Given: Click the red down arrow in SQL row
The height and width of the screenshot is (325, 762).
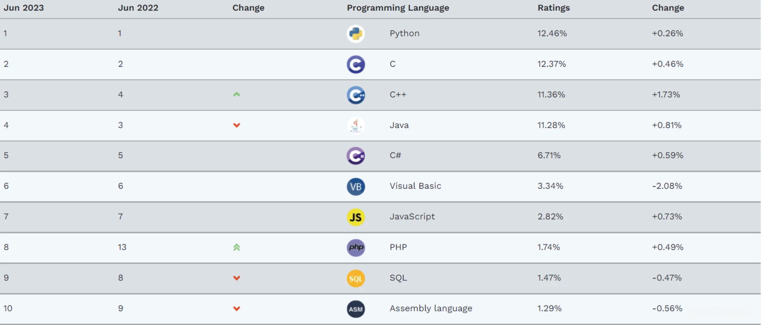Looking at the screenshot, I should 236,278.
